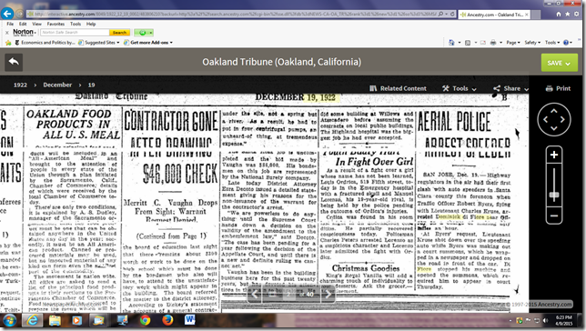Screen dimensions: 586x331
Task: Go to next page with right arrow
Action: click(328, 295)
